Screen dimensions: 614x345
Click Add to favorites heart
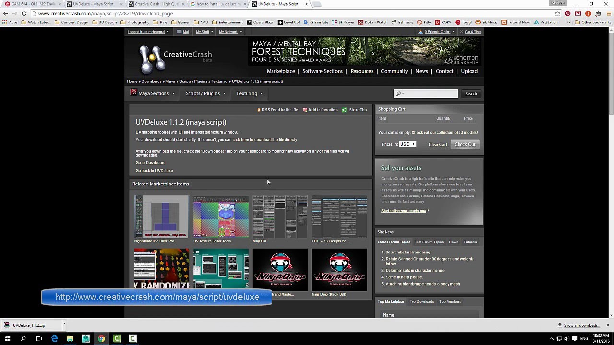click(x=320, y=110)
